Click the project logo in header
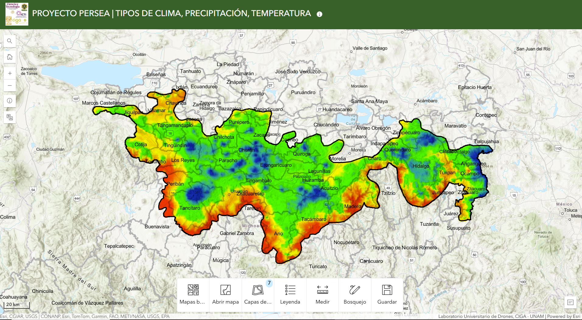This screenshot has width=582, height=320. (17, 14)
